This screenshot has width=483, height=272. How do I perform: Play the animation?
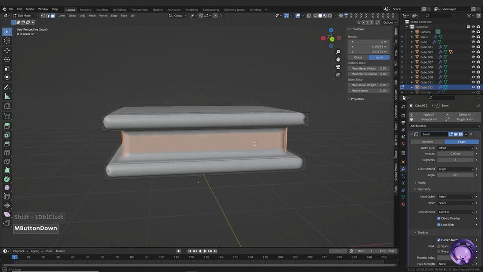click(x=205, y=251)
